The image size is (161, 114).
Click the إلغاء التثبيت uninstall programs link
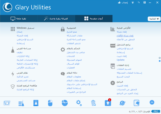tap(122, 86)
